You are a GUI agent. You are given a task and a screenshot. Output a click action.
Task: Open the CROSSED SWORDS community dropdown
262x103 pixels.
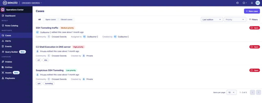[x=32, y=3]
